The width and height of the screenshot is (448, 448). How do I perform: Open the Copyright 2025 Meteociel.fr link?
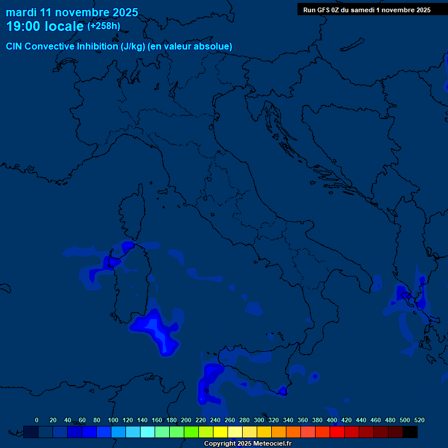[x=247, y=443]
